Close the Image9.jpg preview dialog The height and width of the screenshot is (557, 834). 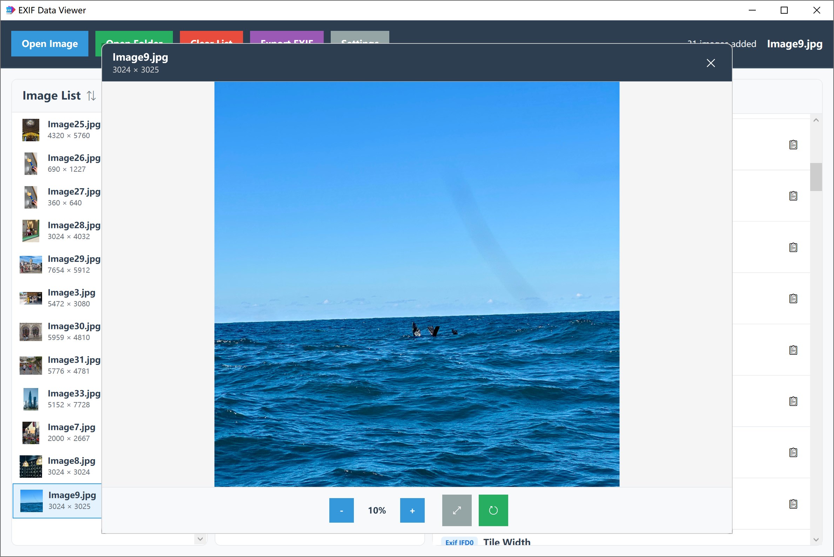click(710, 63)
